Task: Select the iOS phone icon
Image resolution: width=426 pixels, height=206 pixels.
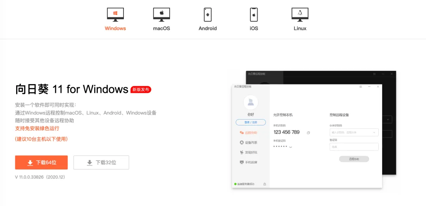Action: click(254, 15)
